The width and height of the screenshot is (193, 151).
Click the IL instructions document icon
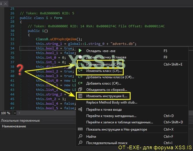click(x=80, y=96)
